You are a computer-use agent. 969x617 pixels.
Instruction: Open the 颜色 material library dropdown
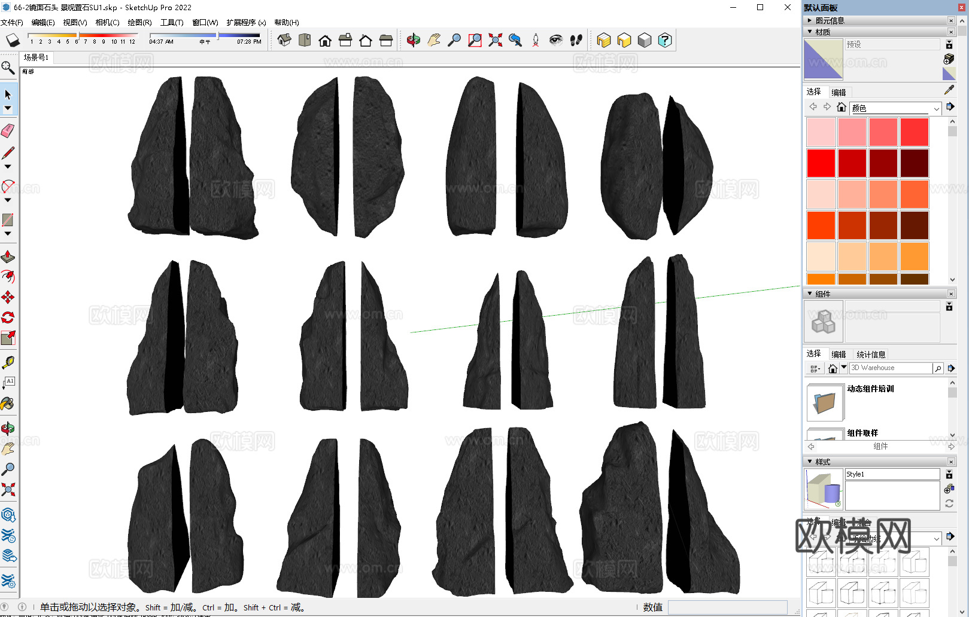(936, 108)
